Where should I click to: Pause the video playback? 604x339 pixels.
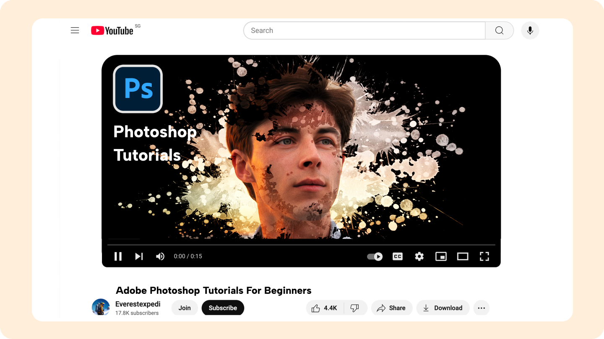pyautogui.click(x=118, y=256)
